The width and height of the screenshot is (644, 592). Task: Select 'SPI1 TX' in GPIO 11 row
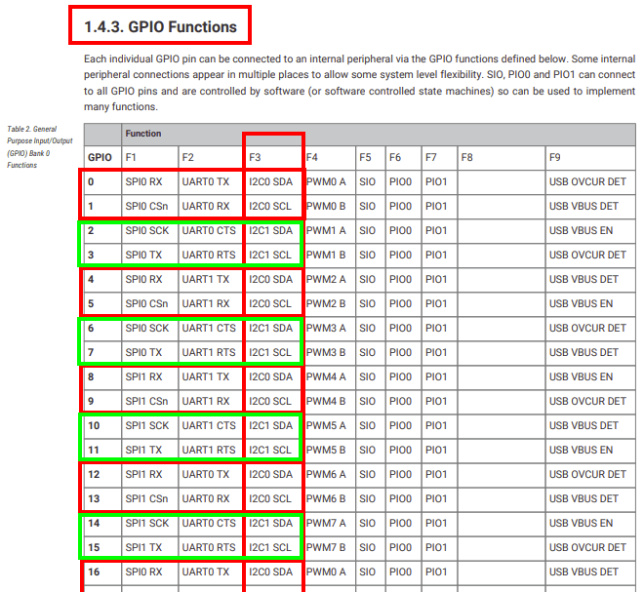[x=143, y=450]
